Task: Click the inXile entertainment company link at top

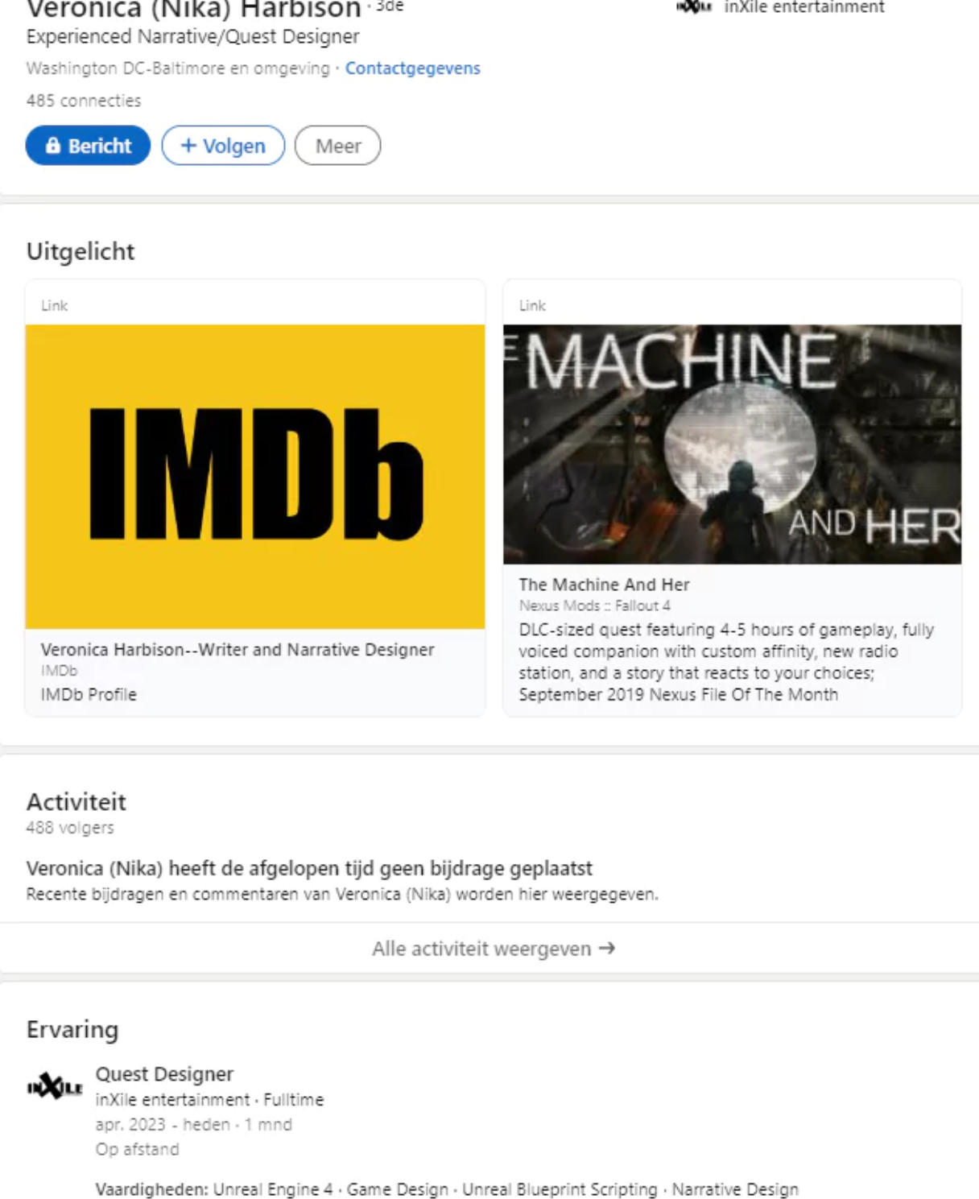Action: tap(804, 7)
